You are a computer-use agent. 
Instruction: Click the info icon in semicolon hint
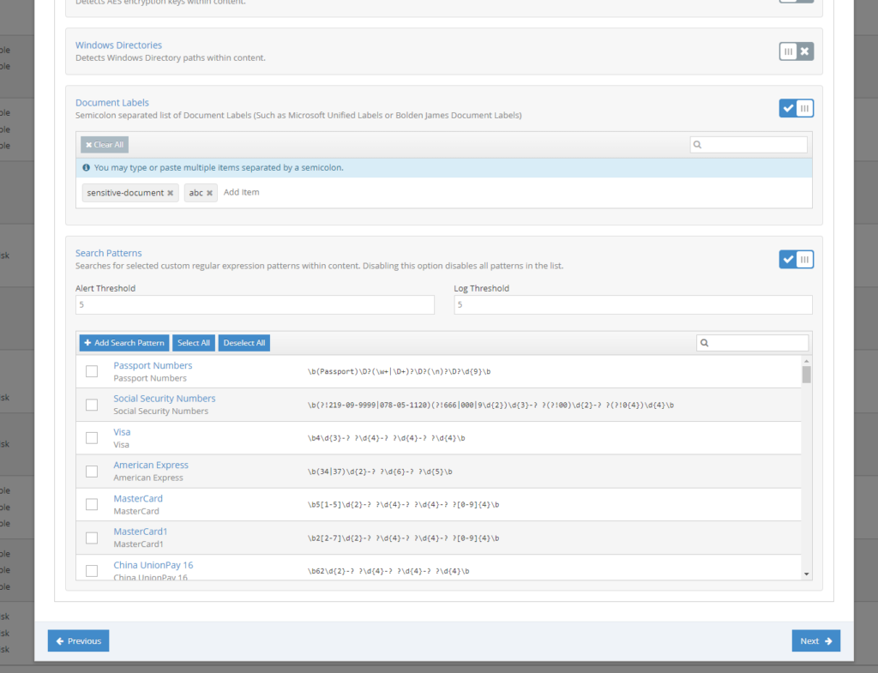(x=87, y=167)
